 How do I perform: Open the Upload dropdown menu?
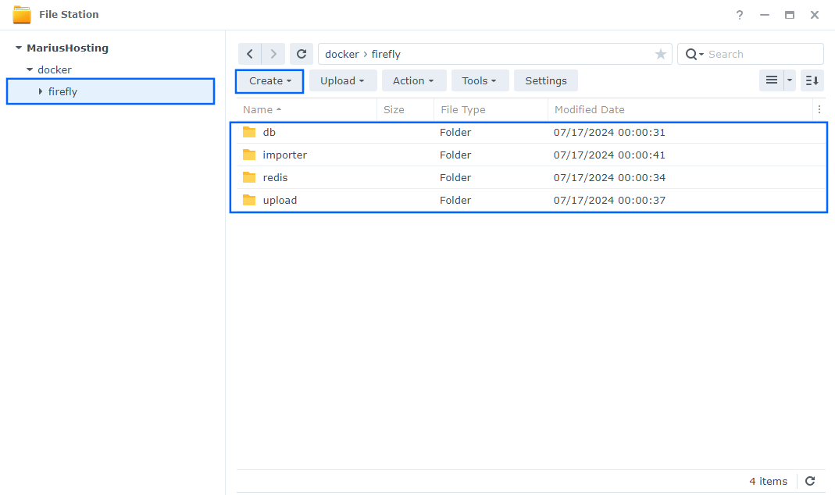343,80
